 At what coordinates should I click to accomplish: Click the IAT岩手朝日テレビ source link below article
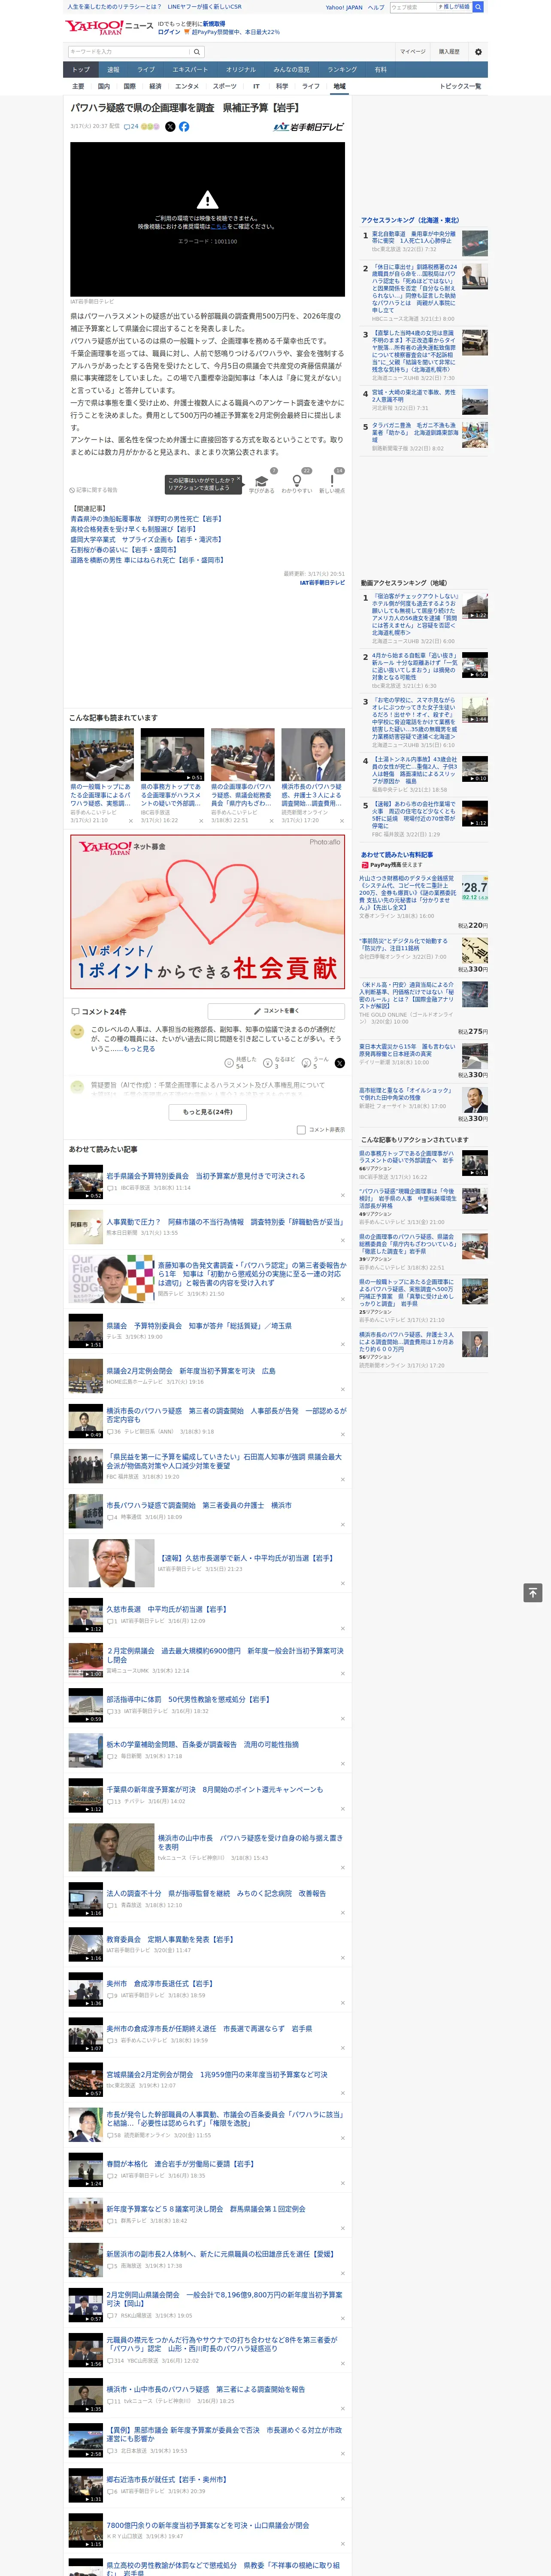coord(322,582)
